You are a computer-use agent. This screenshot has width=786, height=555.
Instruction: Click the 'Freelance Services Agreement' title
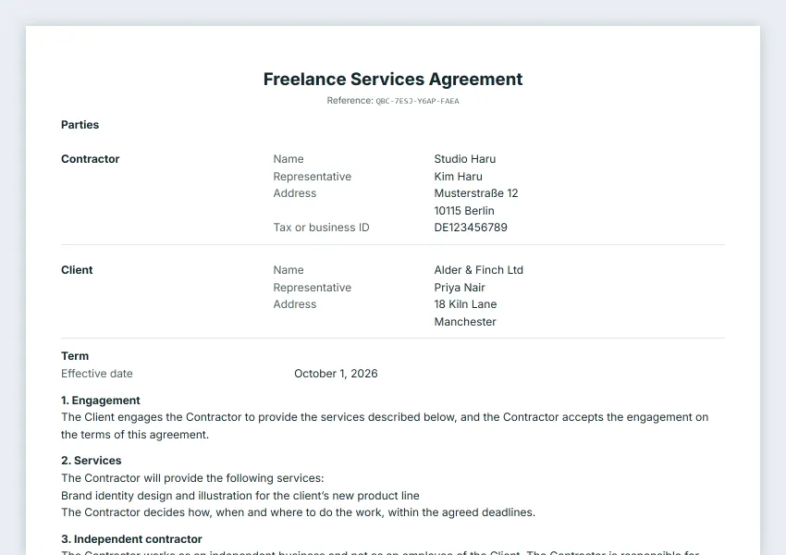(392, 80)
